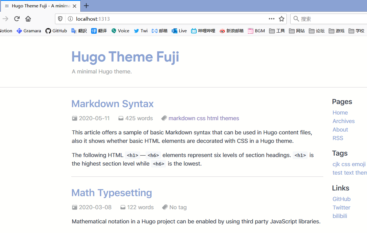This screenshot has height=233, width=367.
Task: Click the calendar icon next to 2020-05-11
Action: pos(75,118)
